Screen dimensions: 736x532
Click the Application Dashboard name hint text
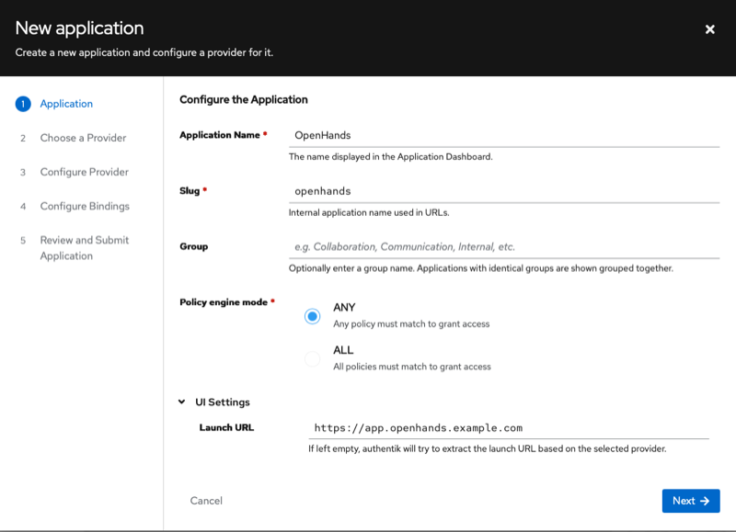click(x=390, y=157)
